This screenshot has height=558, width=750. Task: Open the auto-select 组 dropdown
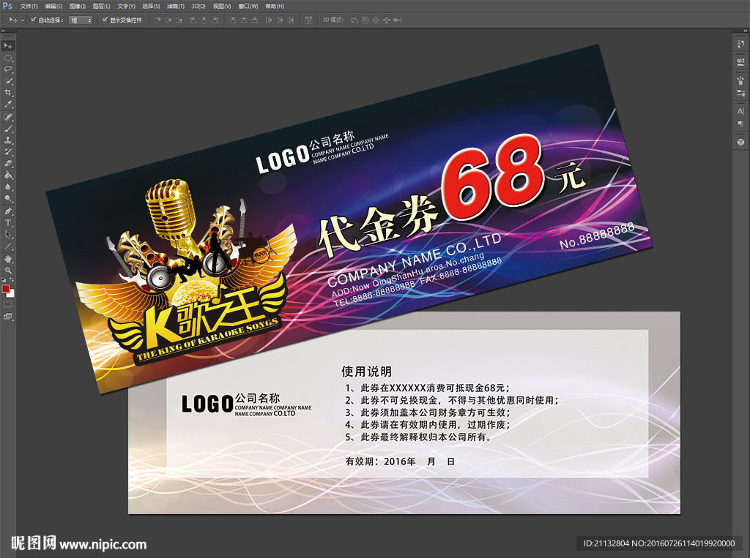(x=81, y=20)
